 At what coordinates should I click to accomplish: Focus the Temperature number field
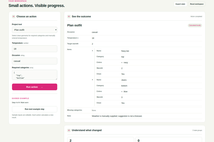pyautogui.click(x=35, y=49)
